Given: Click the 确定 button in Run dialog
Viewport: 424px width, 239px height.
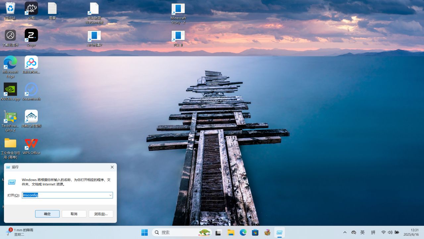Looking at the screenshot, I should click(x=47, y=214).
